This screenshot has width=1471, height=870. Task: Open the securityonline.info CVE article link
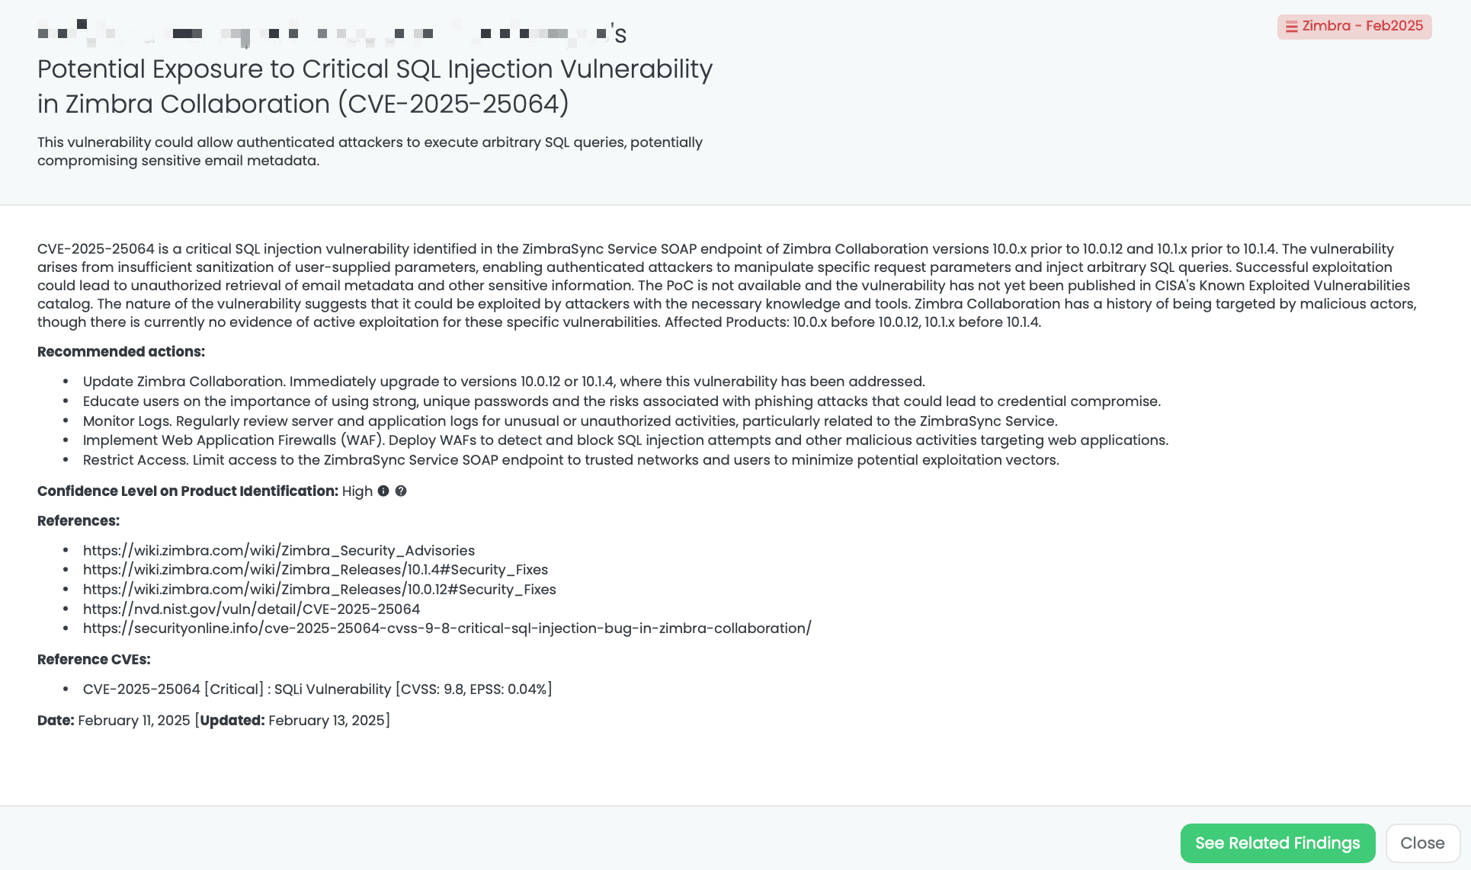coord(447,628)
